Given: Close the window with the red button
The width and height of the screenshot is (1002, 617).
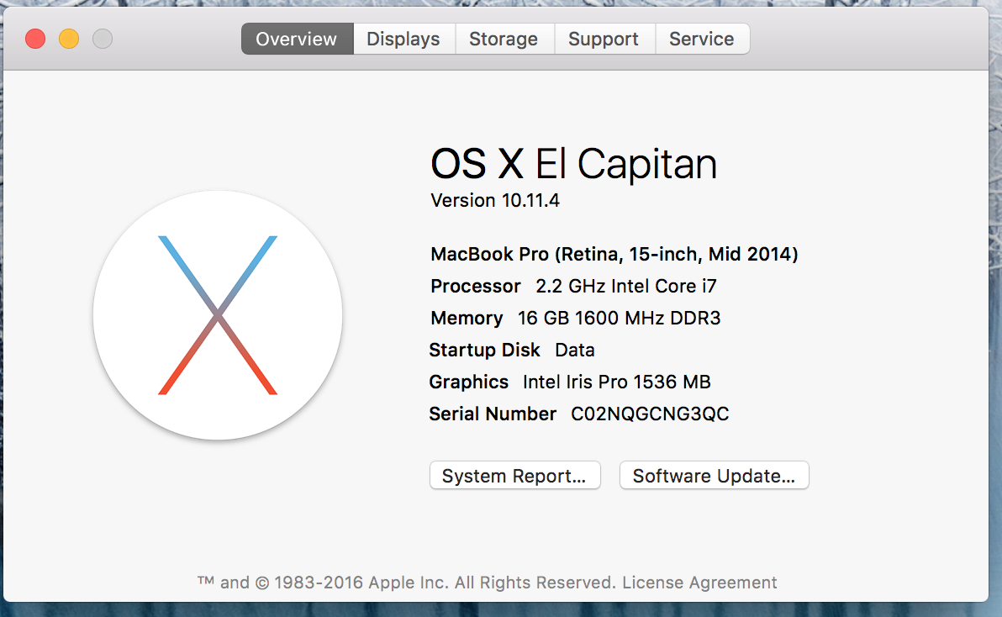Looking at the screenshot, I should point(35,39).
